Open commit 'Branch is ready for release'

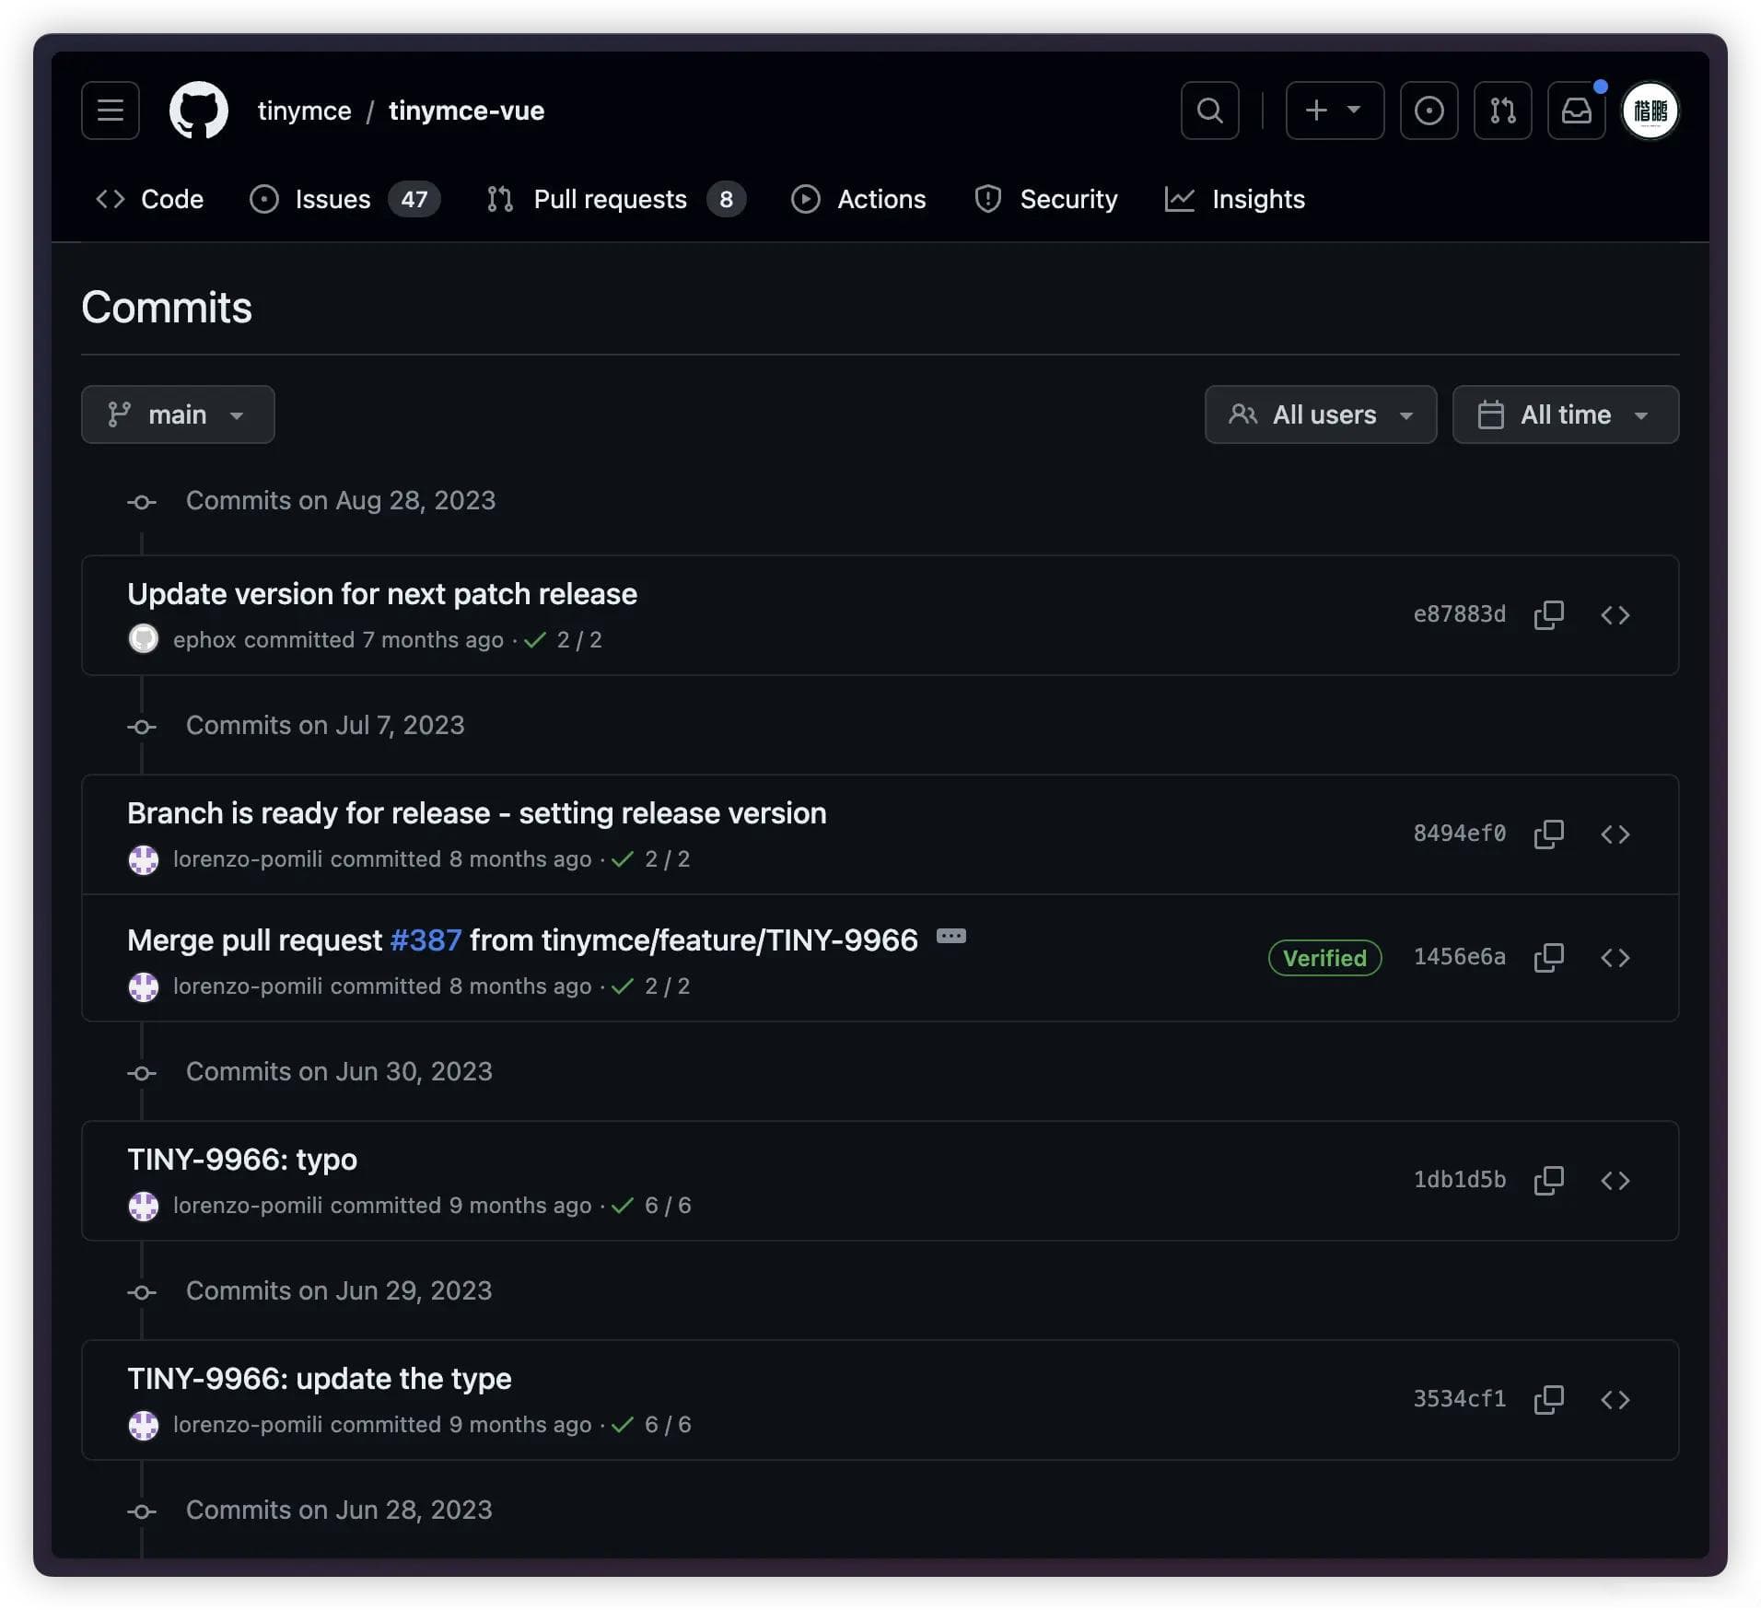477,813
